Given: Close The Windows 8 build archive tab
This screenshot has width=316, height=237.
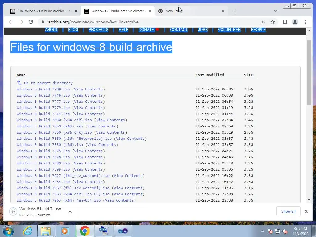Looking at the screenshot, I should [x=76, y=11].
